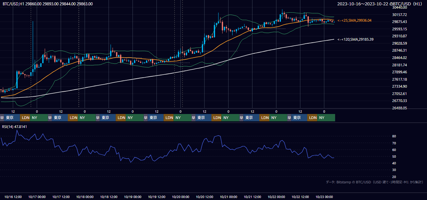The height and width of the screenshot is (200, 427).
Task: Click RSI scale value 40
Action: click(x=394, y=163)
